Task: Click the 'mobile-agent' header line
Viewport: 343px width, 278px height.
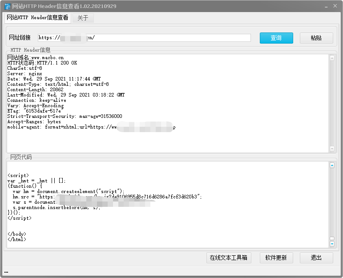Action: tap(92, 127)
